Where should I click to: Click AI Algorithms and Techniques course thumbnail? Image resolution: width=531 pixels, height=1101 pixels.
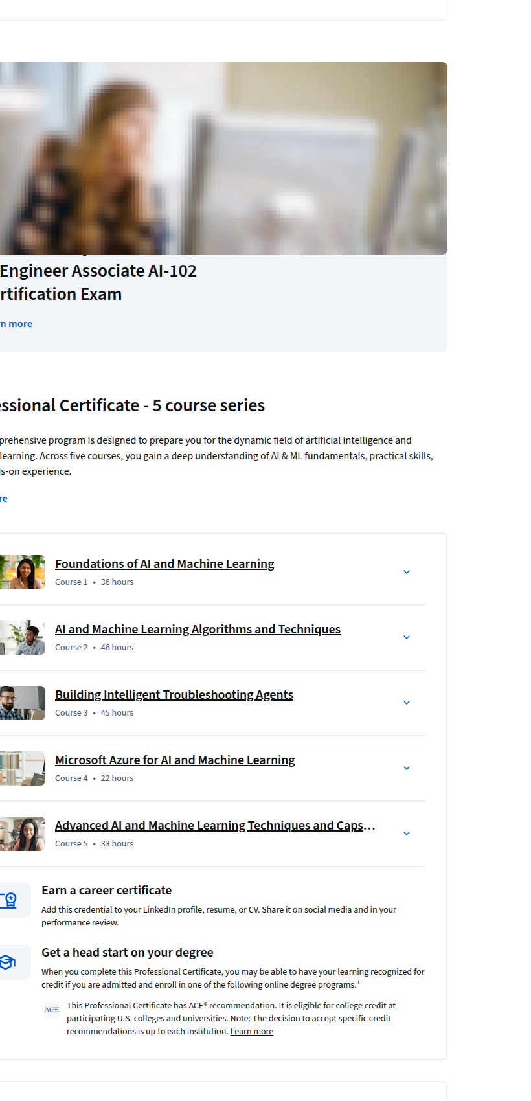[22, 637]
